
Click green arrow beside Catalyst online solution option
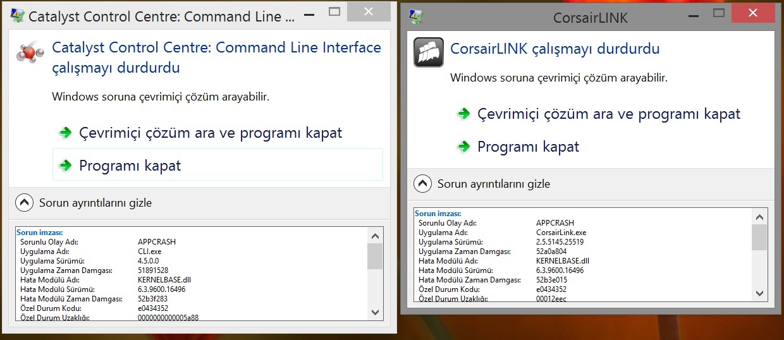tap(64, 133)
